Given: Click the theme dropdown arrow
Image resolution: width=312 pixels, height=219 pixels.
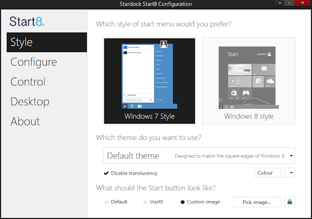Looking at the screenshot, I should 292,156.
